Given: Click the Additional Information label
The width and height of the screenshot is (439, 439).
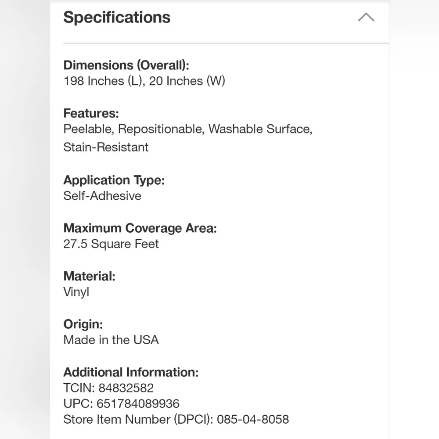Looking at the screenshot, I should pos(131,372).
